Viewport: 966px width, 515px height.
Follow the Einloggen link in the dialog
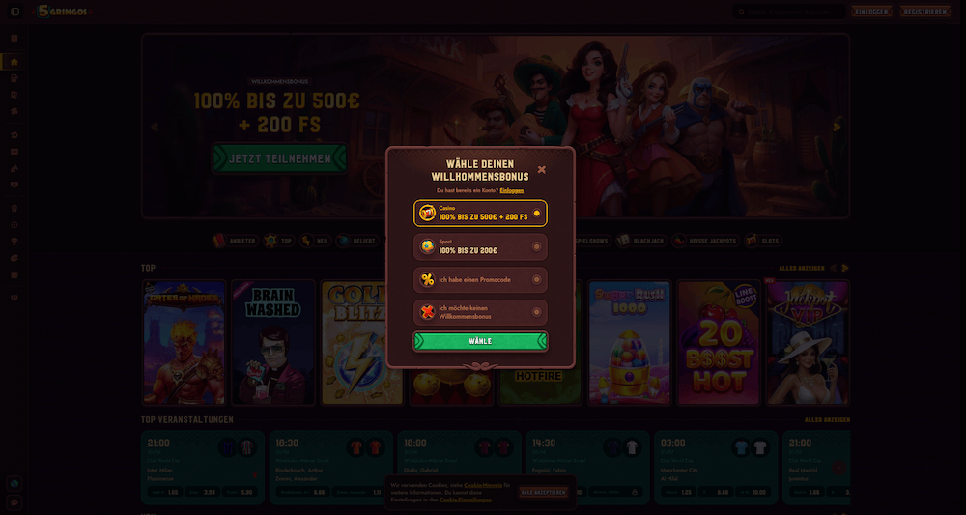coord(512,191)
